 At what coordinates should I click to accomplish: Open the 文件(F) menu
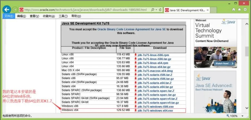pyautogui.click(x=9, y=16)
